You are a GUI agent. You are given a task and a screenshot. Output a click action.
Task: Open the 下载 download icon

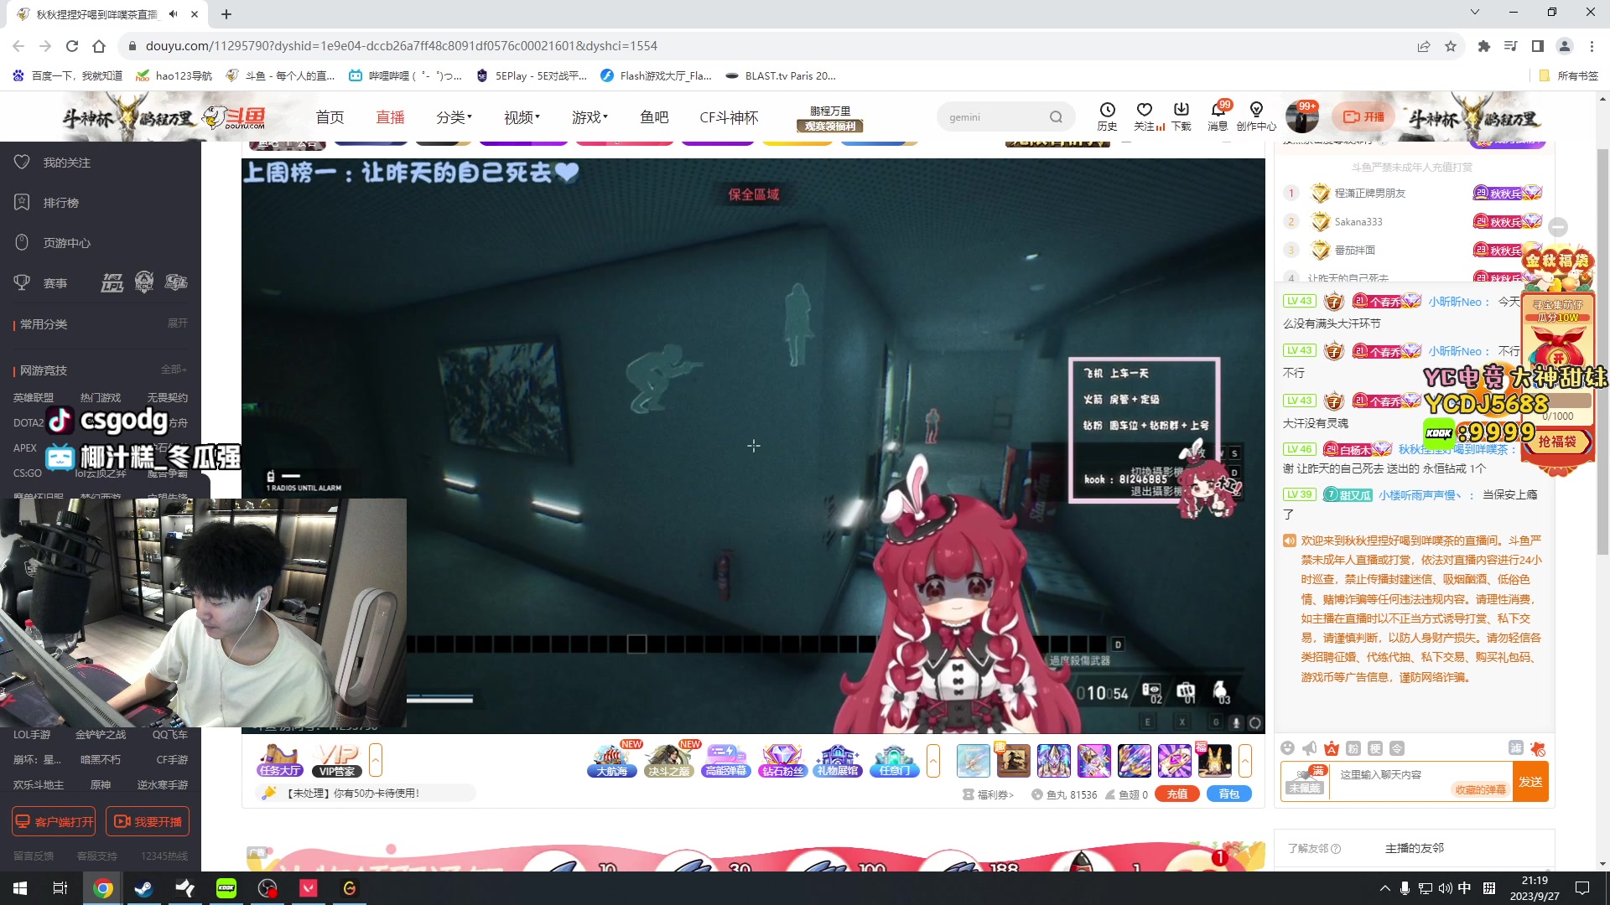pyautogui.click(x=1182, y=116)
